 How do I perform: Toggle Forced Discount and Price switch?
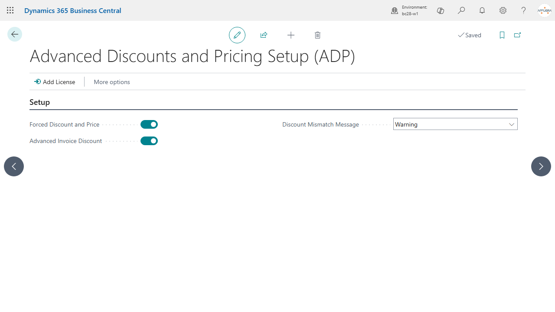pos(149,124)
